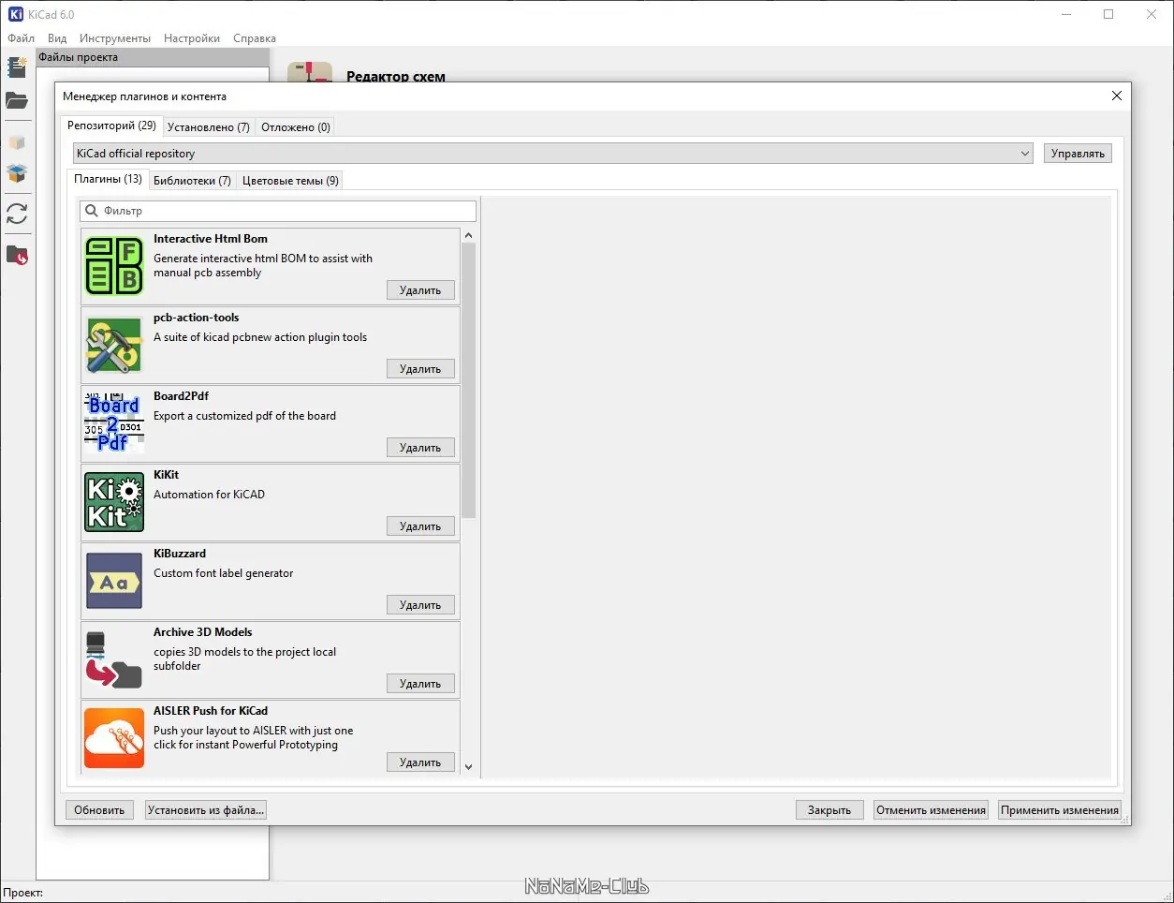Click the Archive 3D Models plugin icon

click(114, 659)
